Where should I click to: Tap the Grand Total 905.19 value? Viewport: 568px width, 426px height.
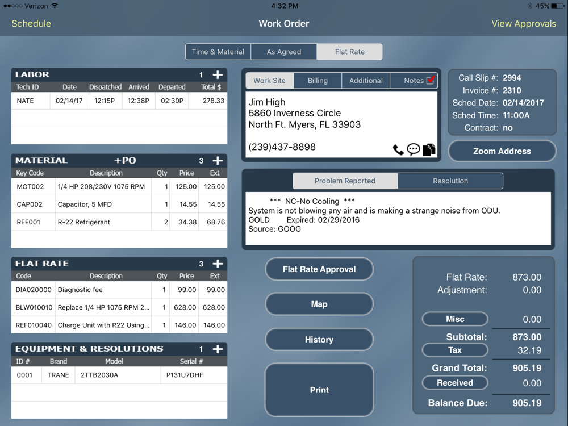pyautogui.click(x=527, y=368)
